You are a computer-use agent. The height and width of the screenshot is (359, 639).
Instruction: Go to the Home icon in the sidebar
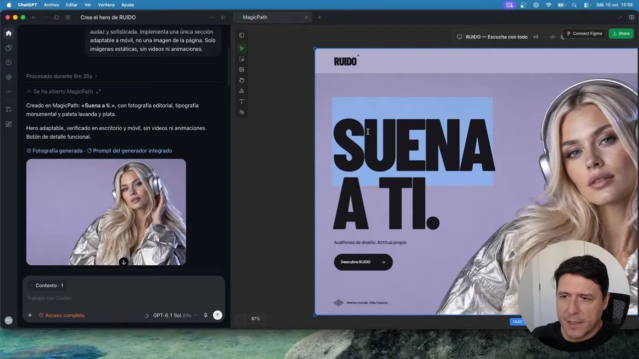coord(8,33)
